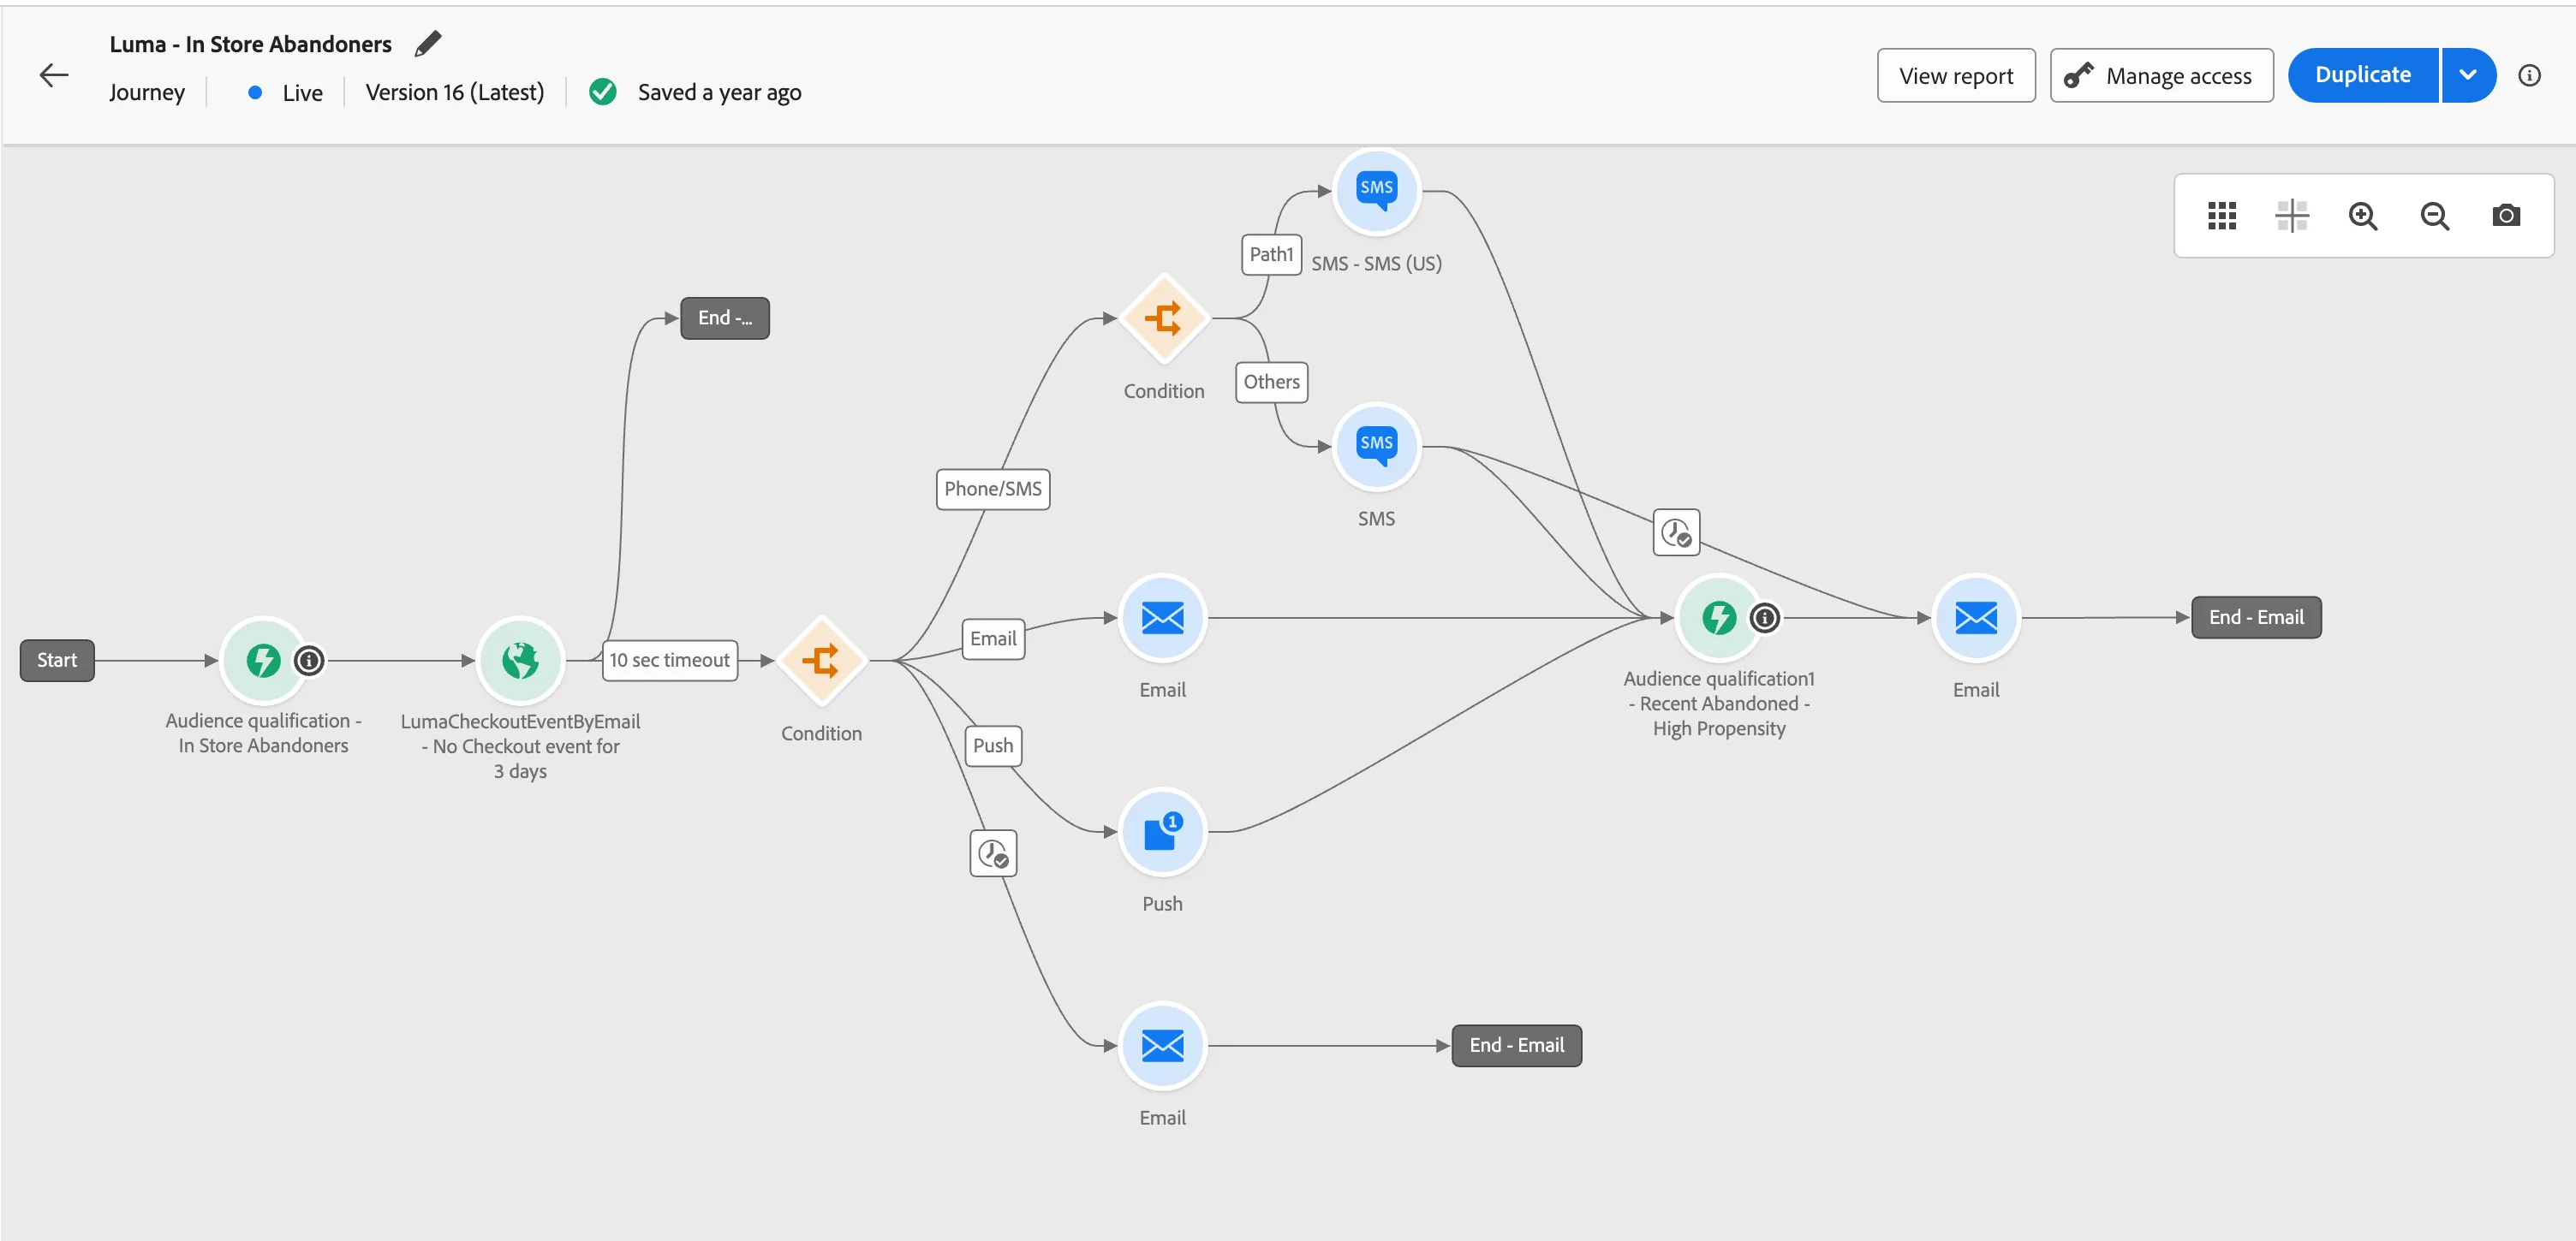Click the Version 16 (Latest) text
This screenshot has width=2576, height=1241.
coord(454,92)
